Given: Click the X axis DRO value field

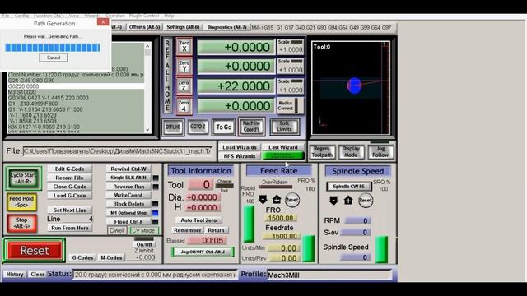Looking at the screenshot, I should 236,47.
